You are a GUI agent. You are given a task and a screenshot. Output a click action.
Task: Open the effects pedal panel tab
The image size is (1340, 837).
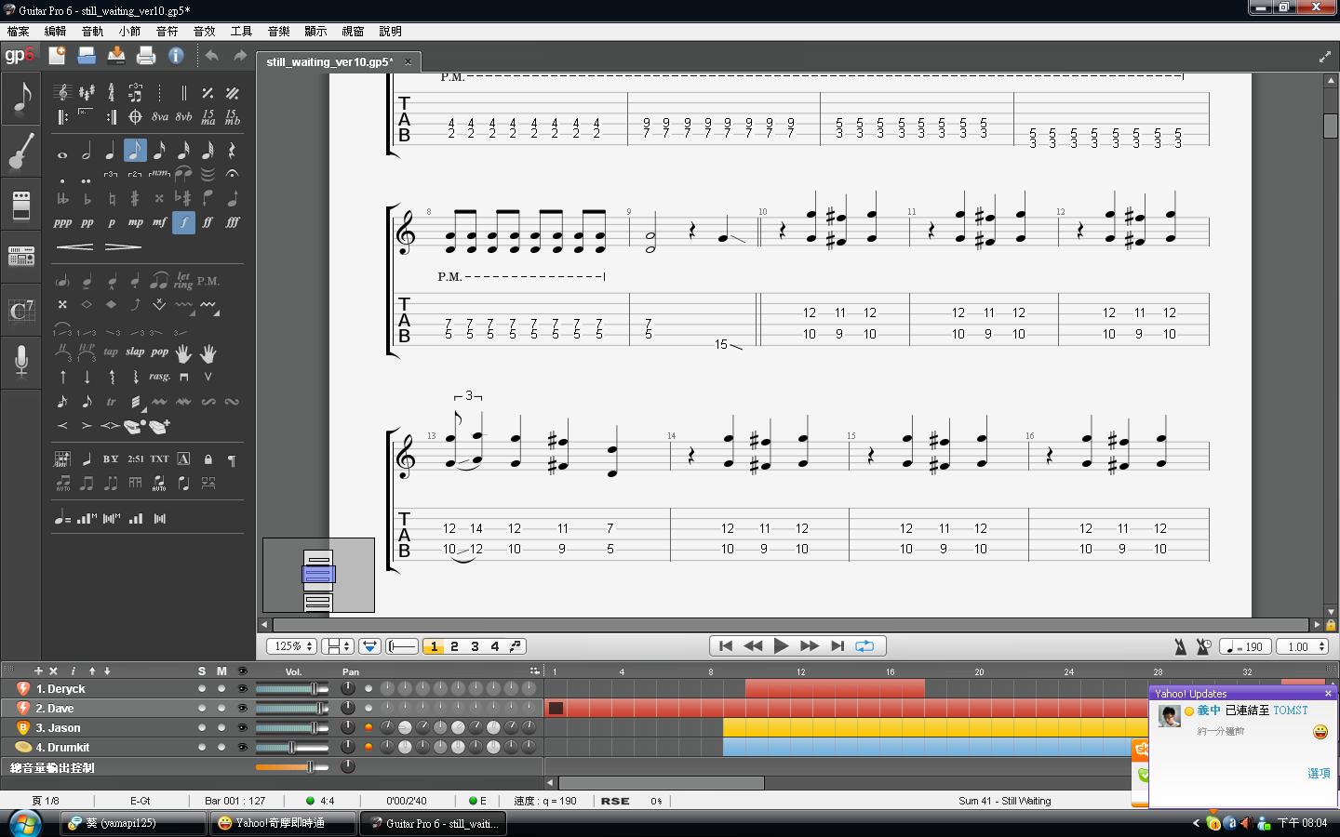(x=20, y=205)
